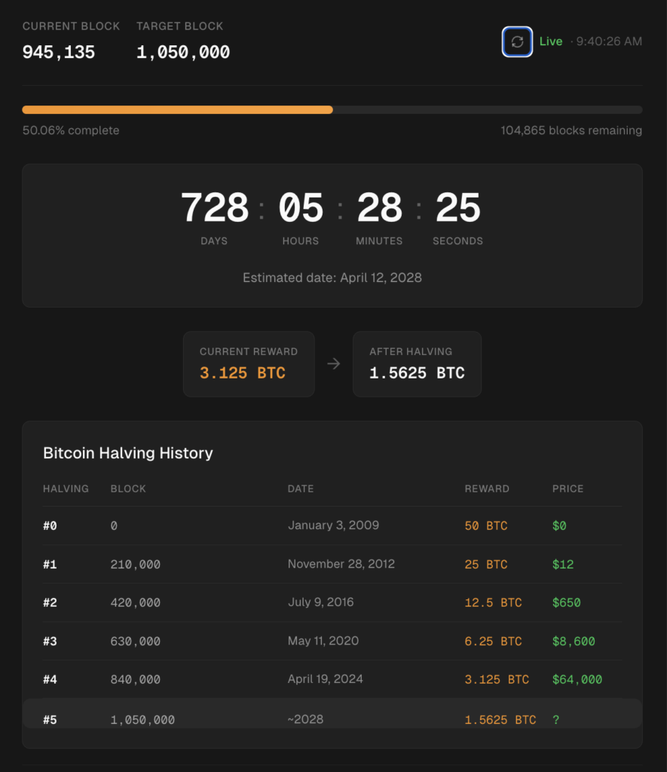Click the 50 BTC reward cell
667x772 pixels.
point(486,525)
